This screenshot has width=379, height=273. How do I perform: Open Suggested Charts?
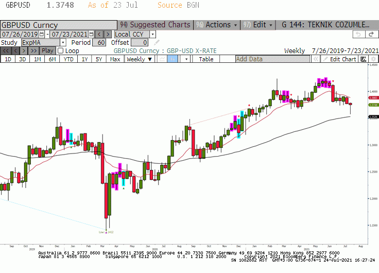(155, 25)
